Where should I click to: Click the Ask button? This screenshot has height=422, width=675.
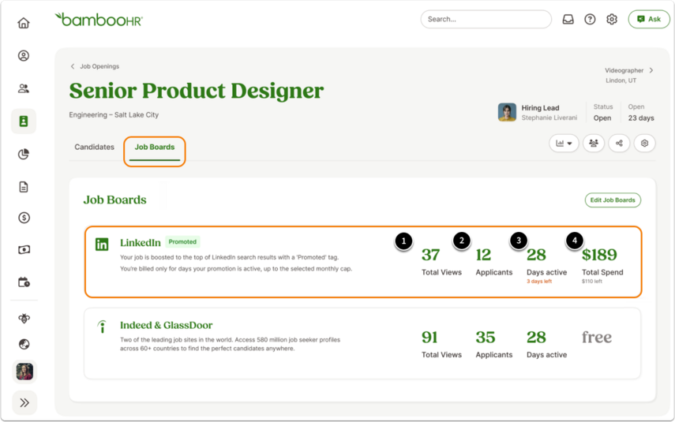click(649, 20)
